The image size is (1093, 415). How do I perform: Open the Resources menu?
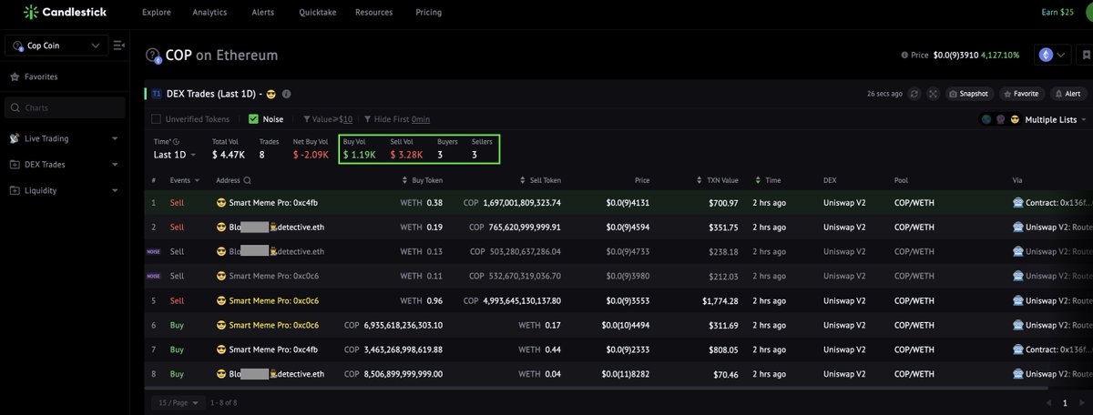(374, 13)
